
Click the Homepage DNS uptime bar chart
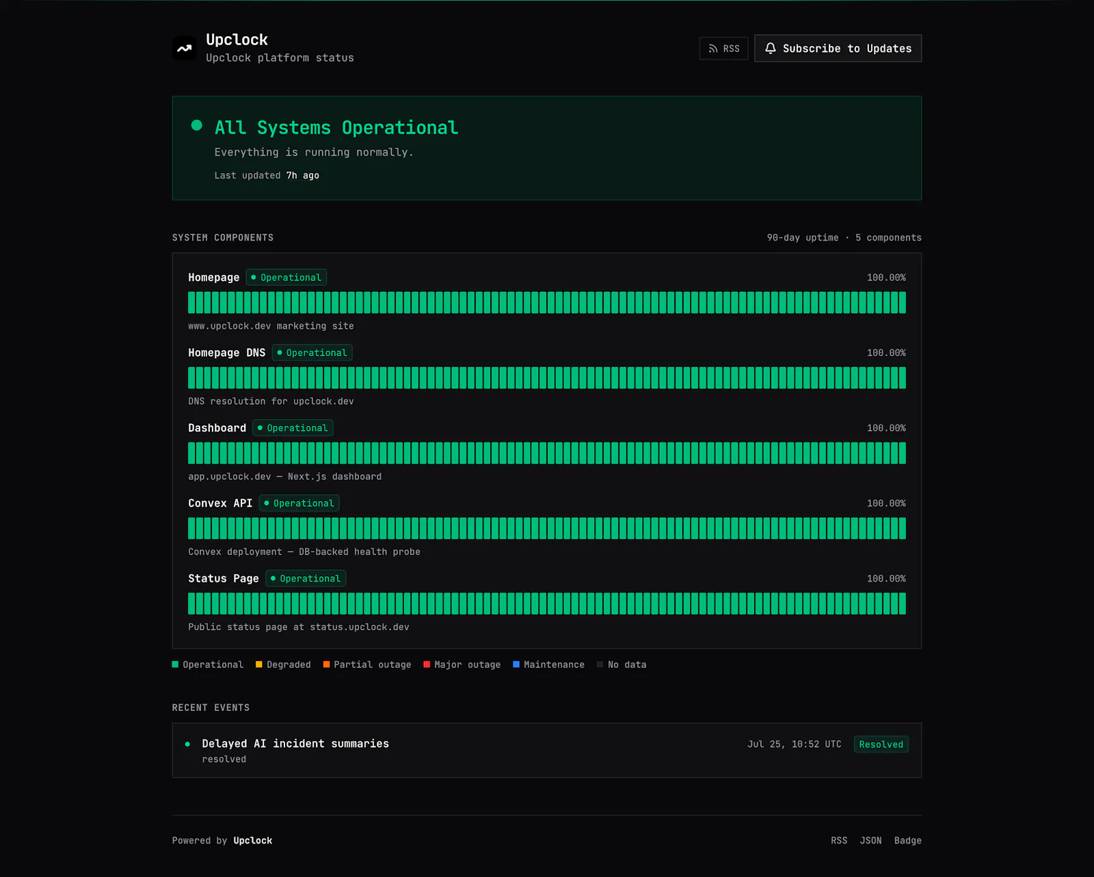tap(547, 378)
